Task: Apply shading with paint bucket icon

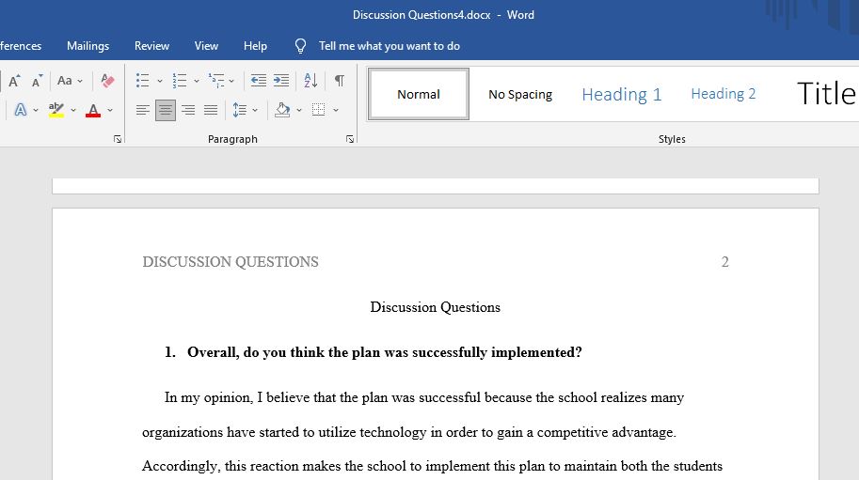Action: tap(282, 110)
